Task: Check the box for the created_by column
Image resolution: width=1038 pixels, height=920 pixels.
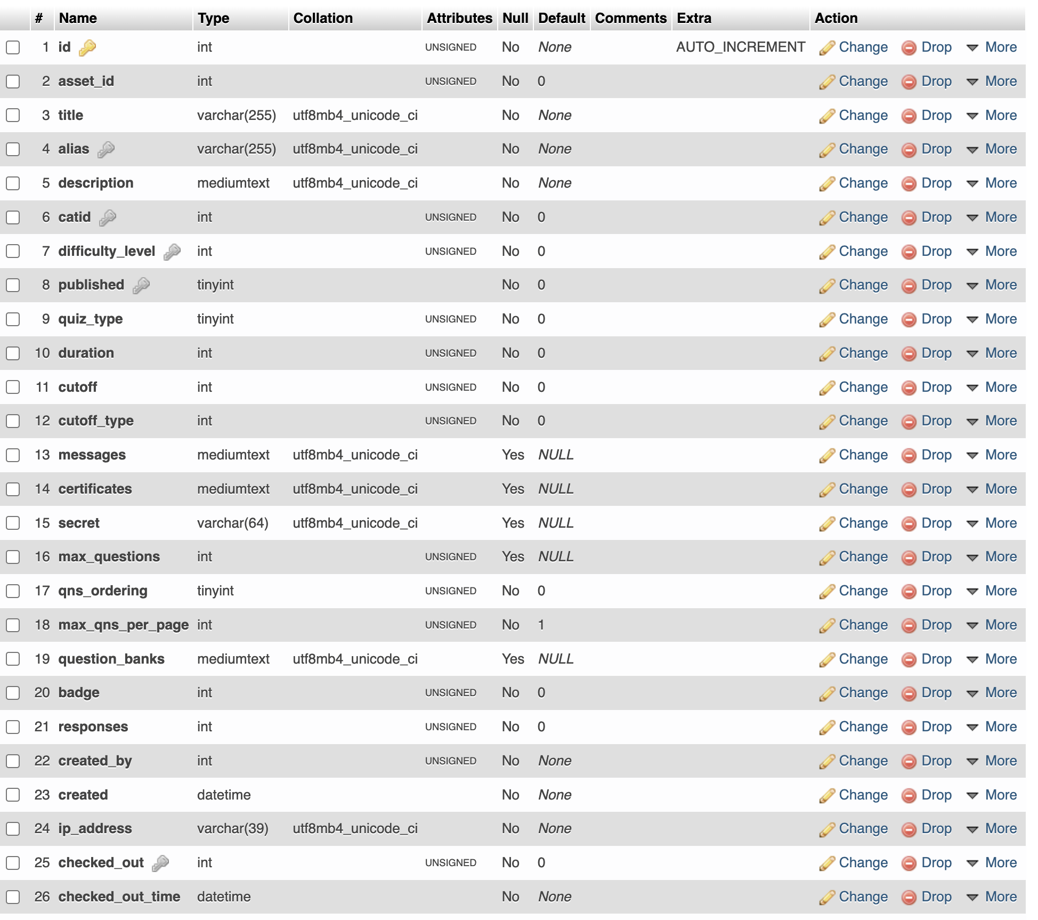Action: coord(13,761)
